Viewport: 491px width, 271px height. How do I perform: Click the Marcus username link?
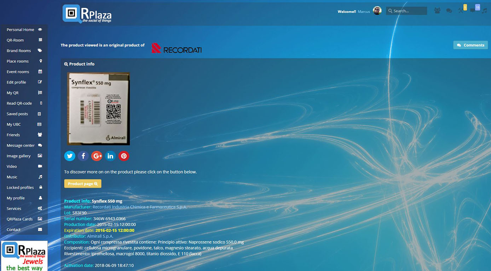pyautogui.click(x=364, y=12)
